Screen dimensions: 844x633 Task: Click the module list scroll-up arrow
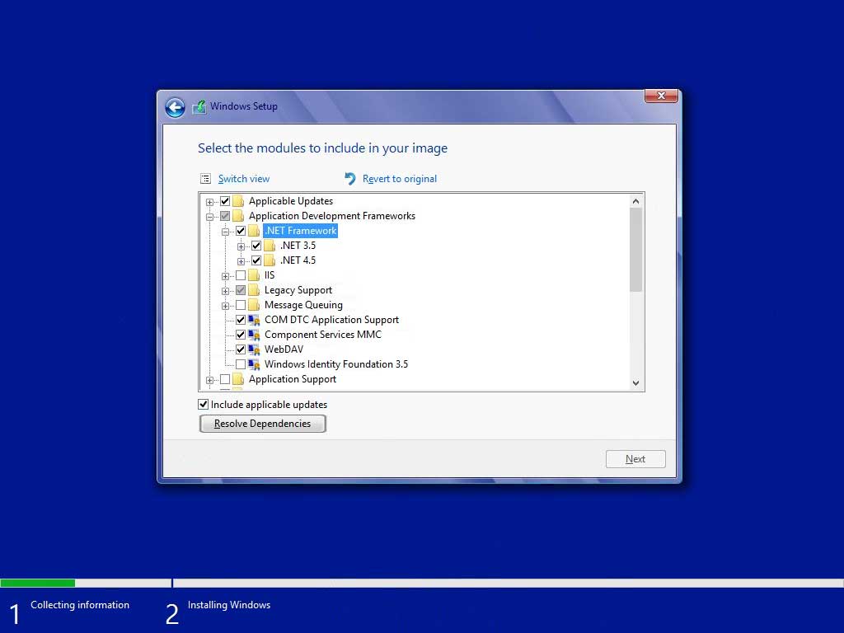pos(635,201)
